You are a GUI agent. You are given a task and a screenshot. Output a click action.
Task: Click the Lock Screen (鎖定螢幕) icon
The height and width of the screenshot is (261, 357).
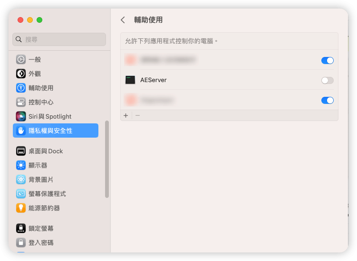(x=21, y=228)
